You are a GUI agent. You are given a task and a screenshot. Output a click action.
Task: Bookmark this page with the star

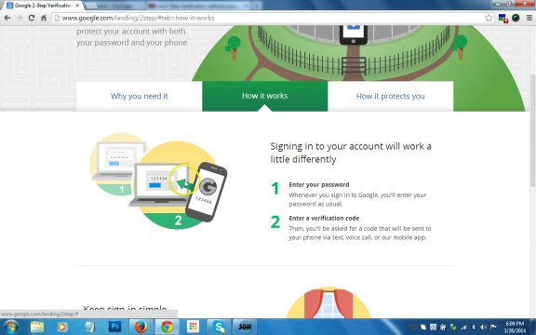(489, 18)
